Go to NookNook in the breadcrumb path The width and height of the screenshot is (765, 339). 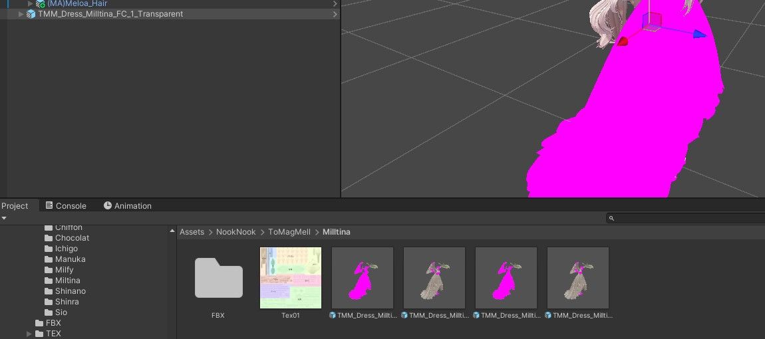236,232
